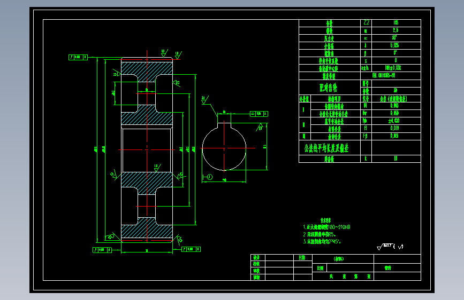Click note 1 about hardness 180~210HB

coord(326,227)
